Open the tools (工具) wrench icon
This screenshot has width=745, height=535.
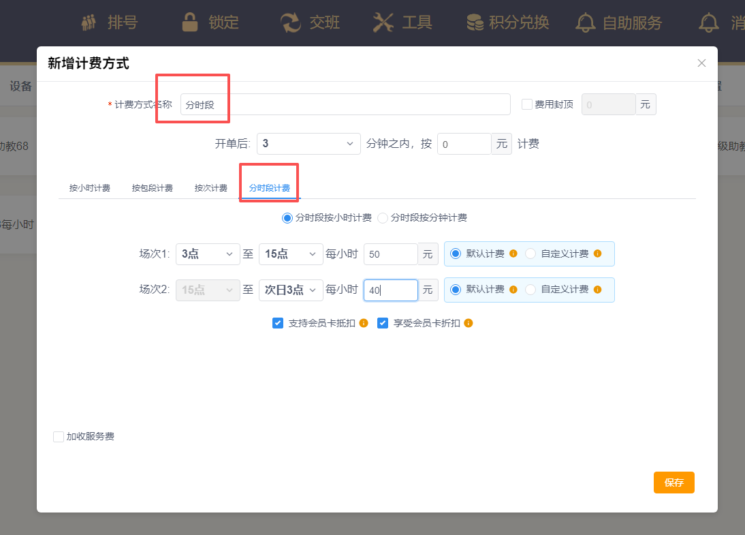click(383, 22)
